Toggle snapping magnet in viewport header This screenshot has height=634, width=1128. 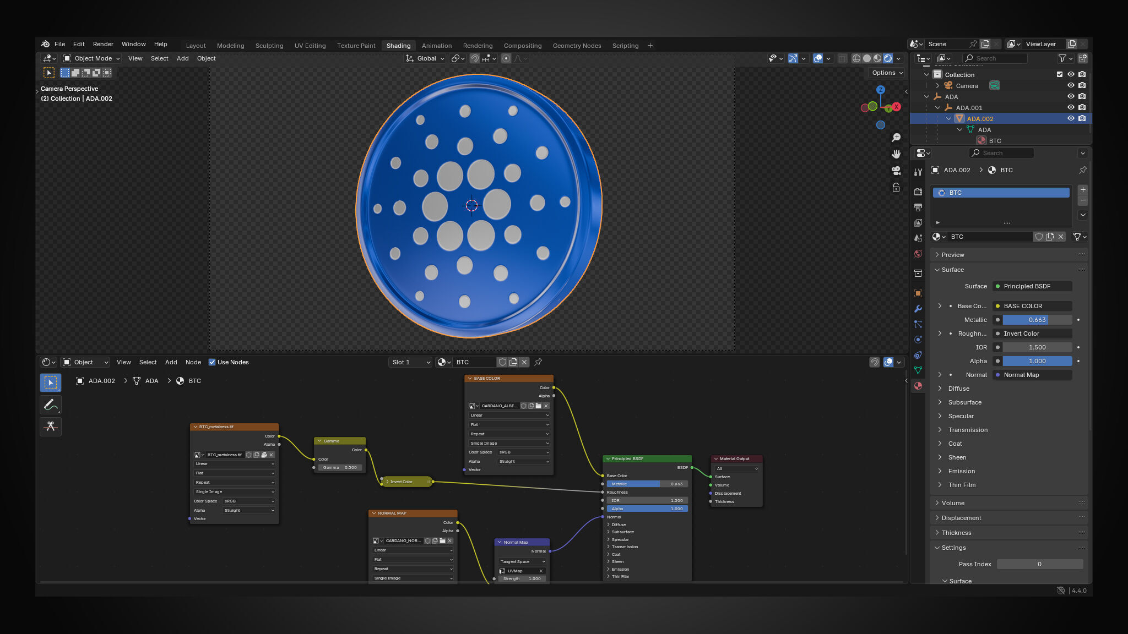[474, 58]
